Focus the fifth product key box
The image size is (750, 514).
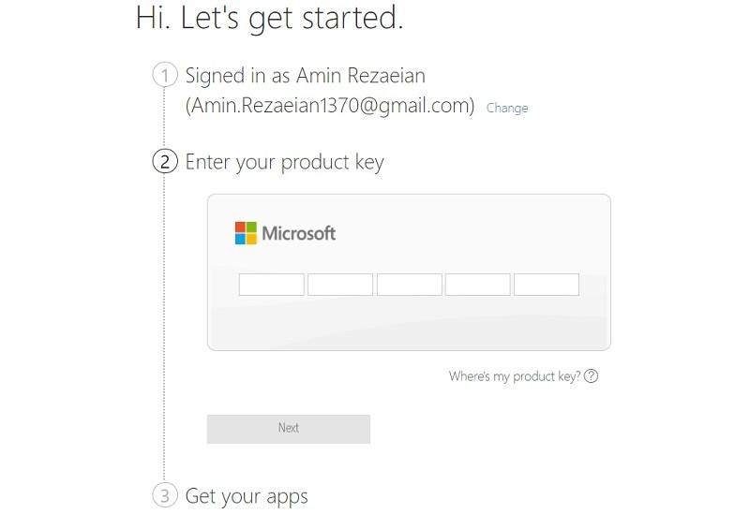(x=547, y=285)
